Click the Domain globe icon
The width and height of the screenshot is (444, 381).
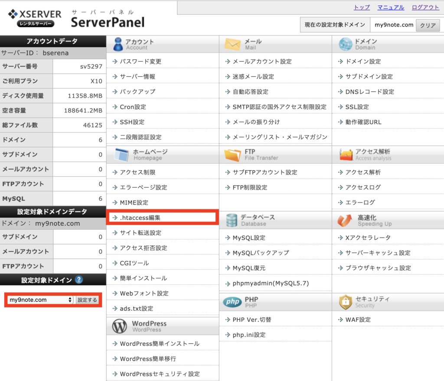346,44
